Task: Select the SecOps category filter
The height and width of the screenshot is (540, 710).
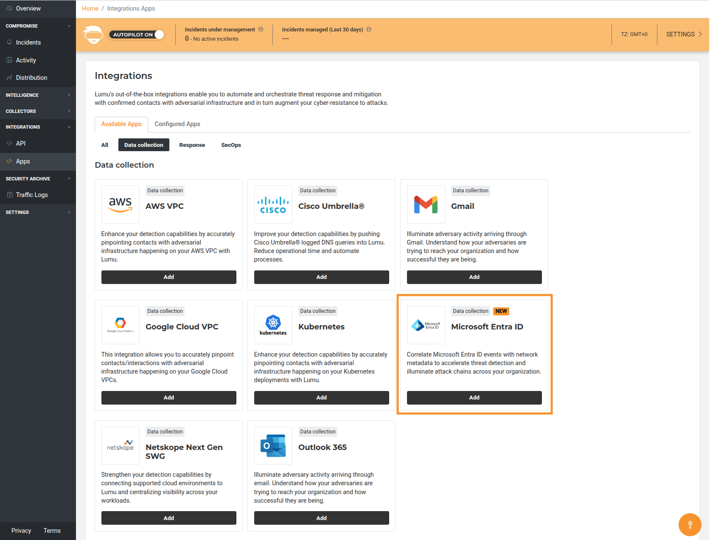Action: 231,145
